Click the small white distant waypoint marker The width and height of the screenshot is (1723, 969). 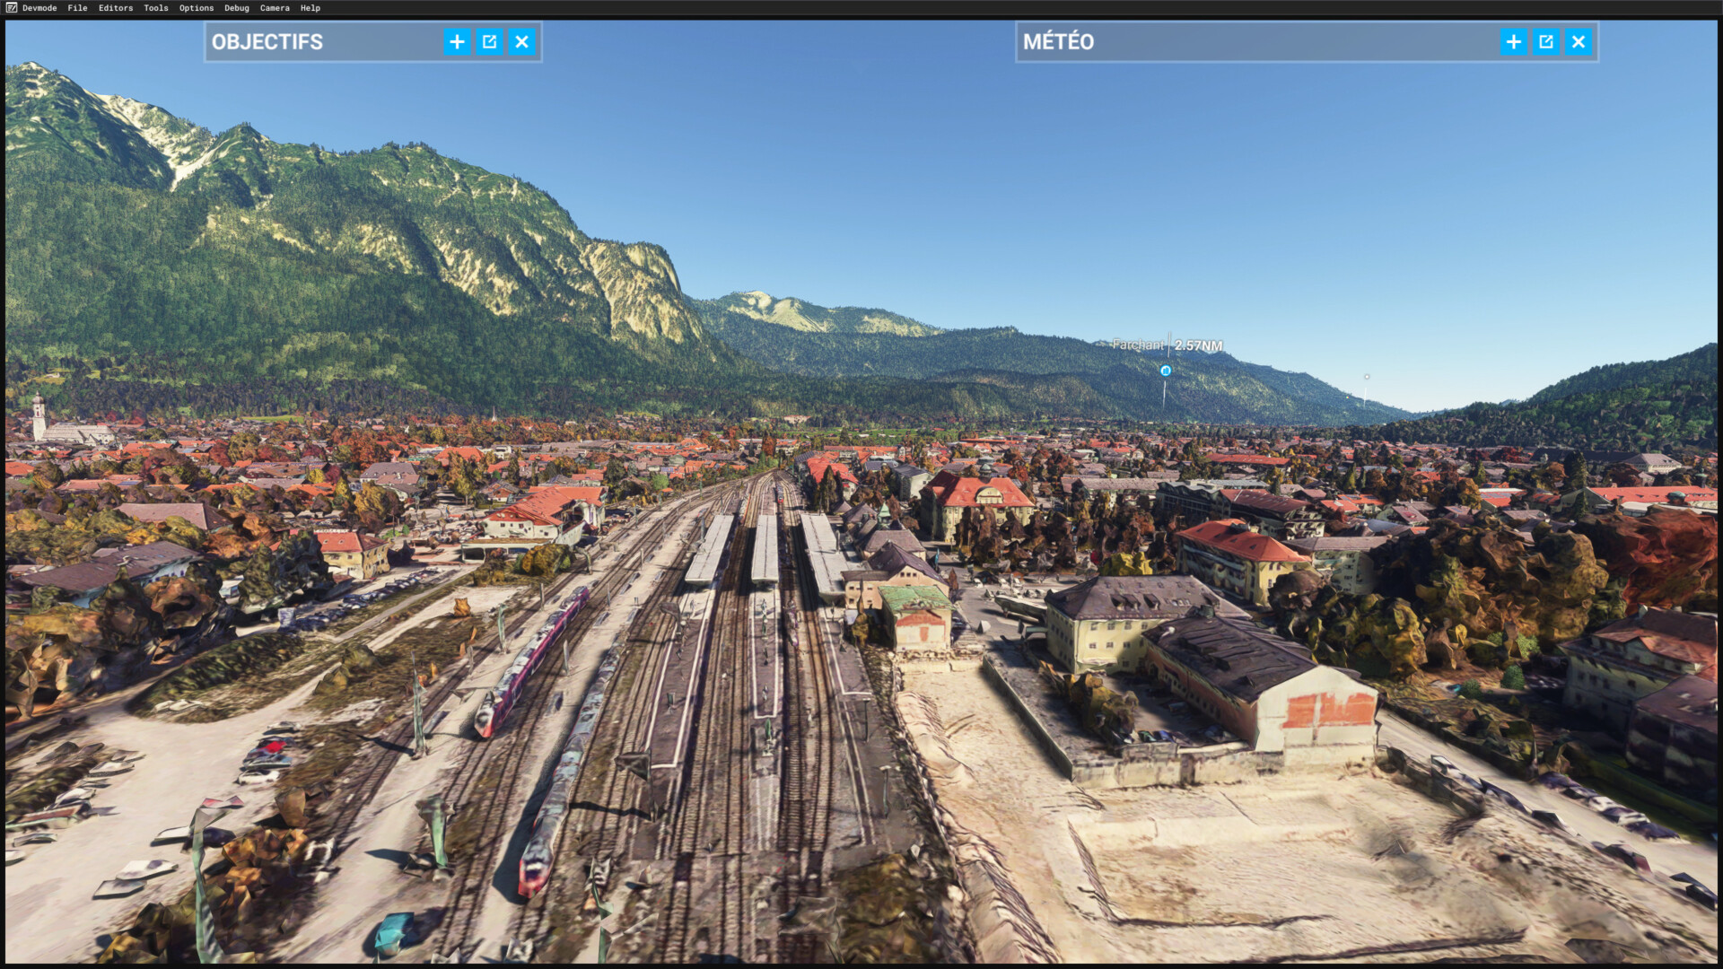coord(1367,377)
